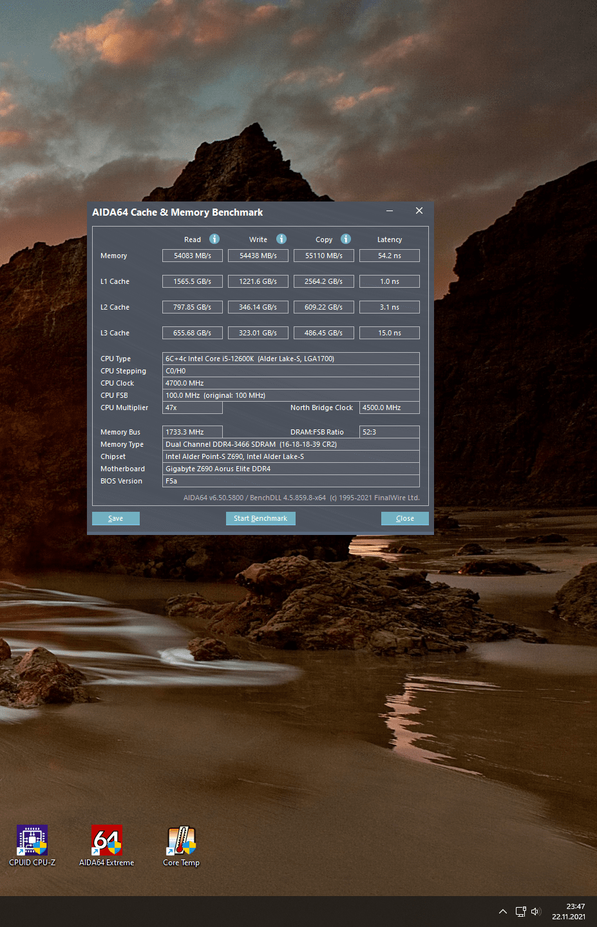
Task: Select the Memory Read value 54083 MB/s
Action: click(193, 256)
